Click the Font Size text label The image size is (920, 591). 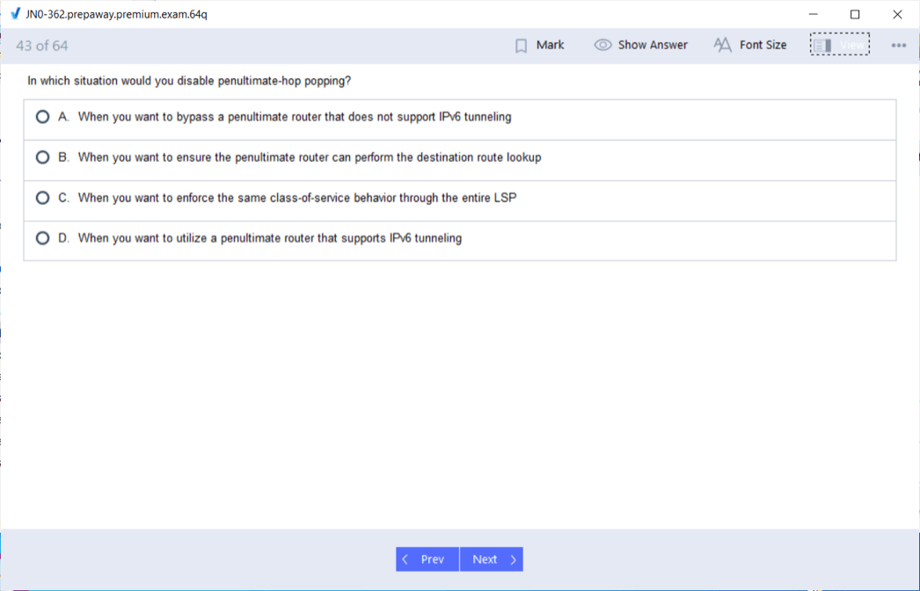click(x=763, y=45)
